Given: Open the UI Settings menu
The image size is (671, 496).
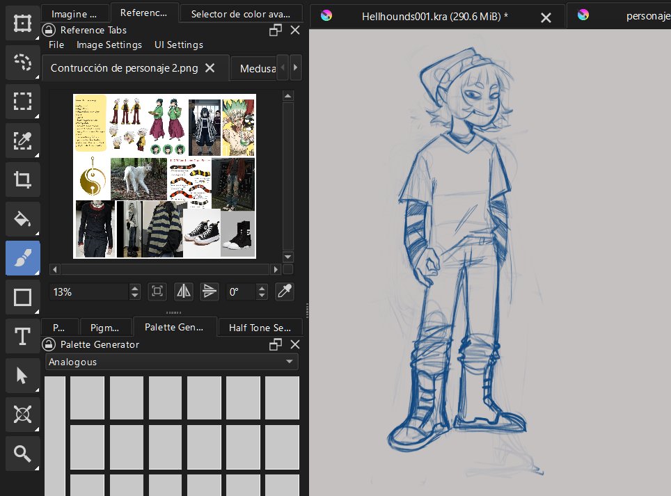Looking at the screenshot, I should [179, 45].
